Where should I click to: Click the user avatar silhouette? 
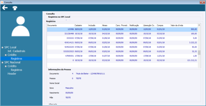coord(21,26)
